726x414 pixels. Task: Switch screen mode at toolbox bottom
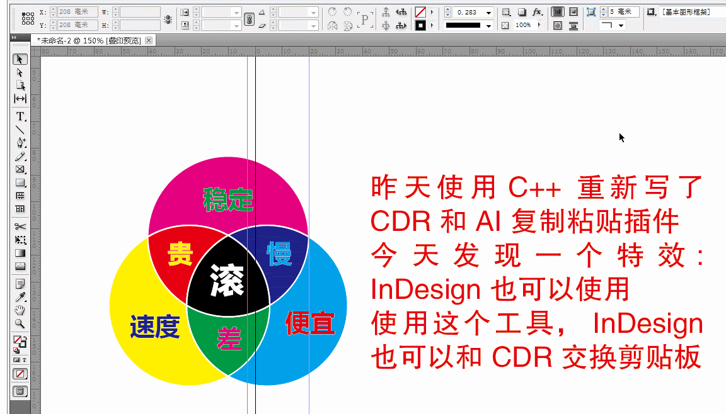(20, 391)
